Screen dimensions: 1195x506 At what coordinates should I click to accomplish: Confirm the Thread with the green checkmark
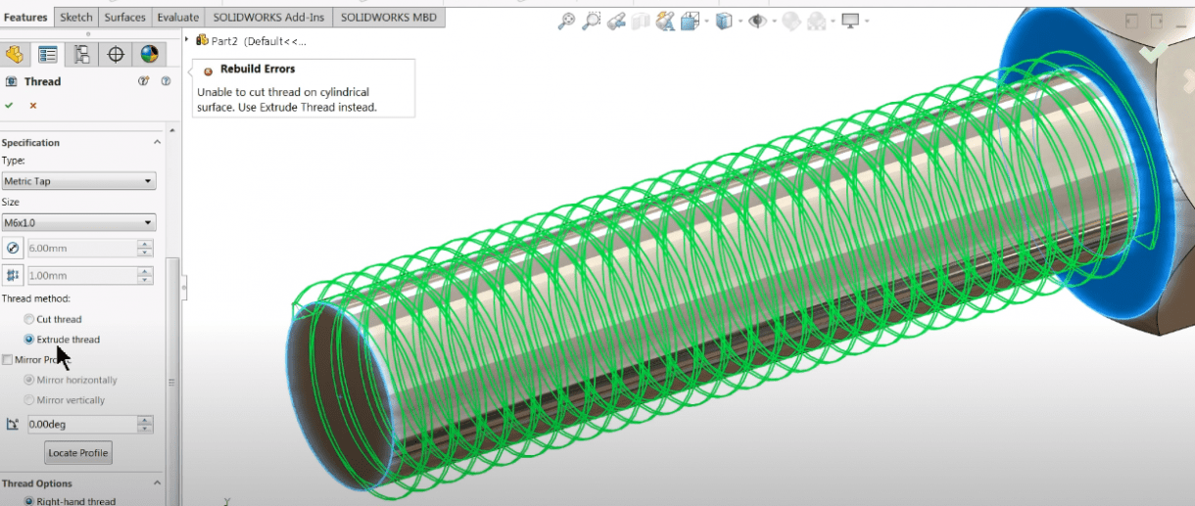point(9,105)
